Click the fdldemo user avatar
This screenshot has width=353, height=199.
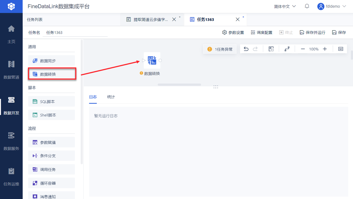pos(321,6)
